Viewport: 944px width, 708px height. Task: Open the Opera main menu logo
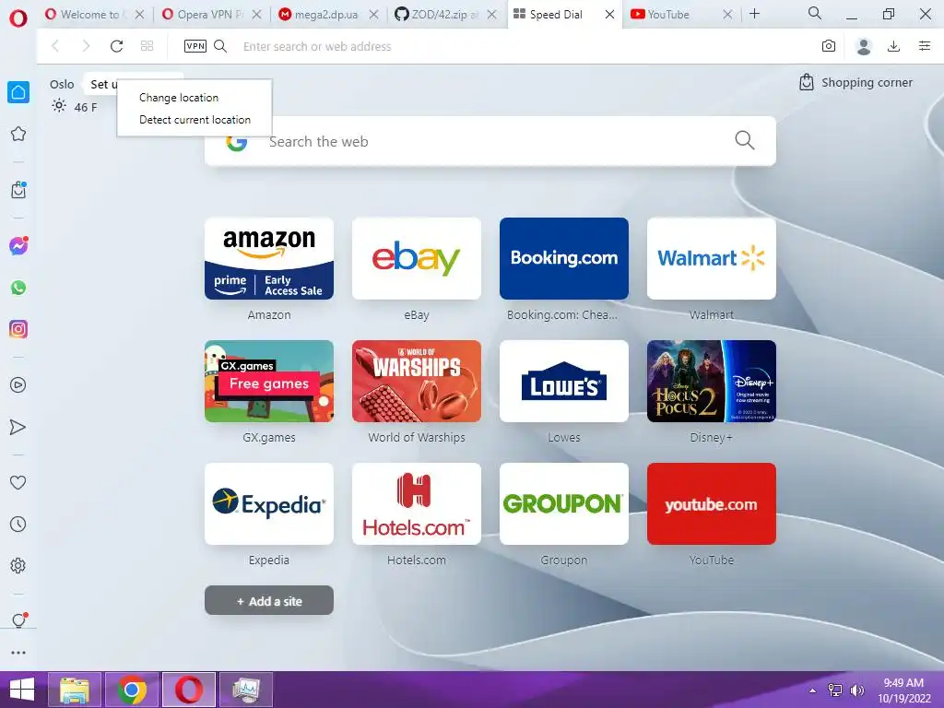[x=18, y=18]
